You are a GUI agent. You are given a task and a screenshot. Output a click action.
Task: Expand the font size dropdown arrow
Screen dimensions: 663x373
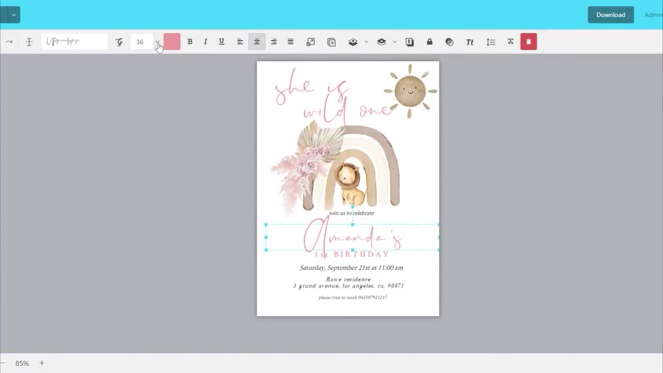(x=157, y=42)
